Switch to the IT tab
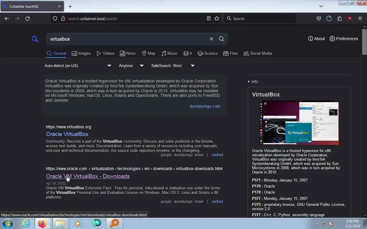This screenshot has height=229, width=367. 188,54
